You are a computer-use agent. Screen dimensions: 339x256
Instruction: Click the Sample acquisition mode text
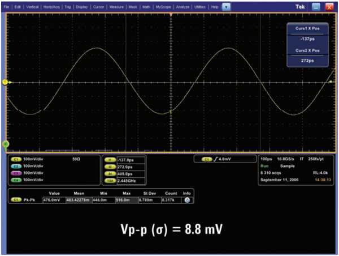(288, 166)
